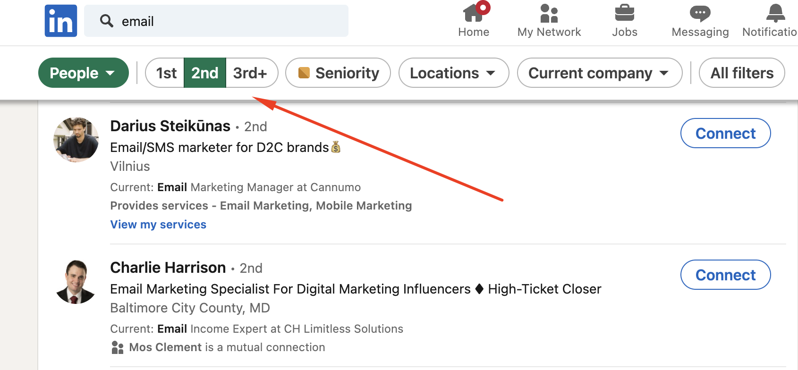
Task: Toggle the 1st connections filter
Action: coord(166,73)
